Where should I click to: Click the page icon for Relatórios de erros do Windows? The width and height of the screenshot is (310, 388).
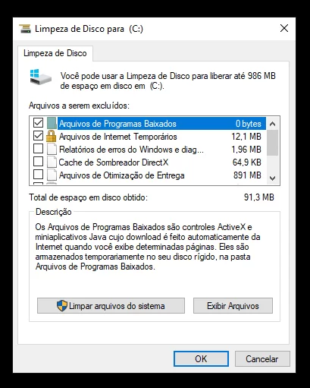(52, 149)
